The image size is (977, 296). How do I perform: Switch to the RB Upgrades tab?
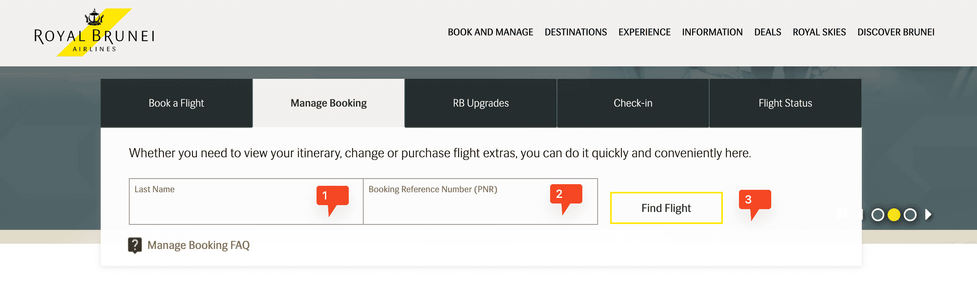pos(481,103)
